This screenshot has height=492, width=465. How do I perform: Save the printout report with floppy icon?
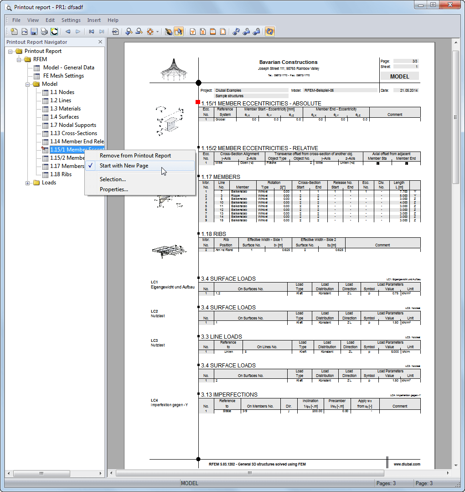click(x=34, y=31)
